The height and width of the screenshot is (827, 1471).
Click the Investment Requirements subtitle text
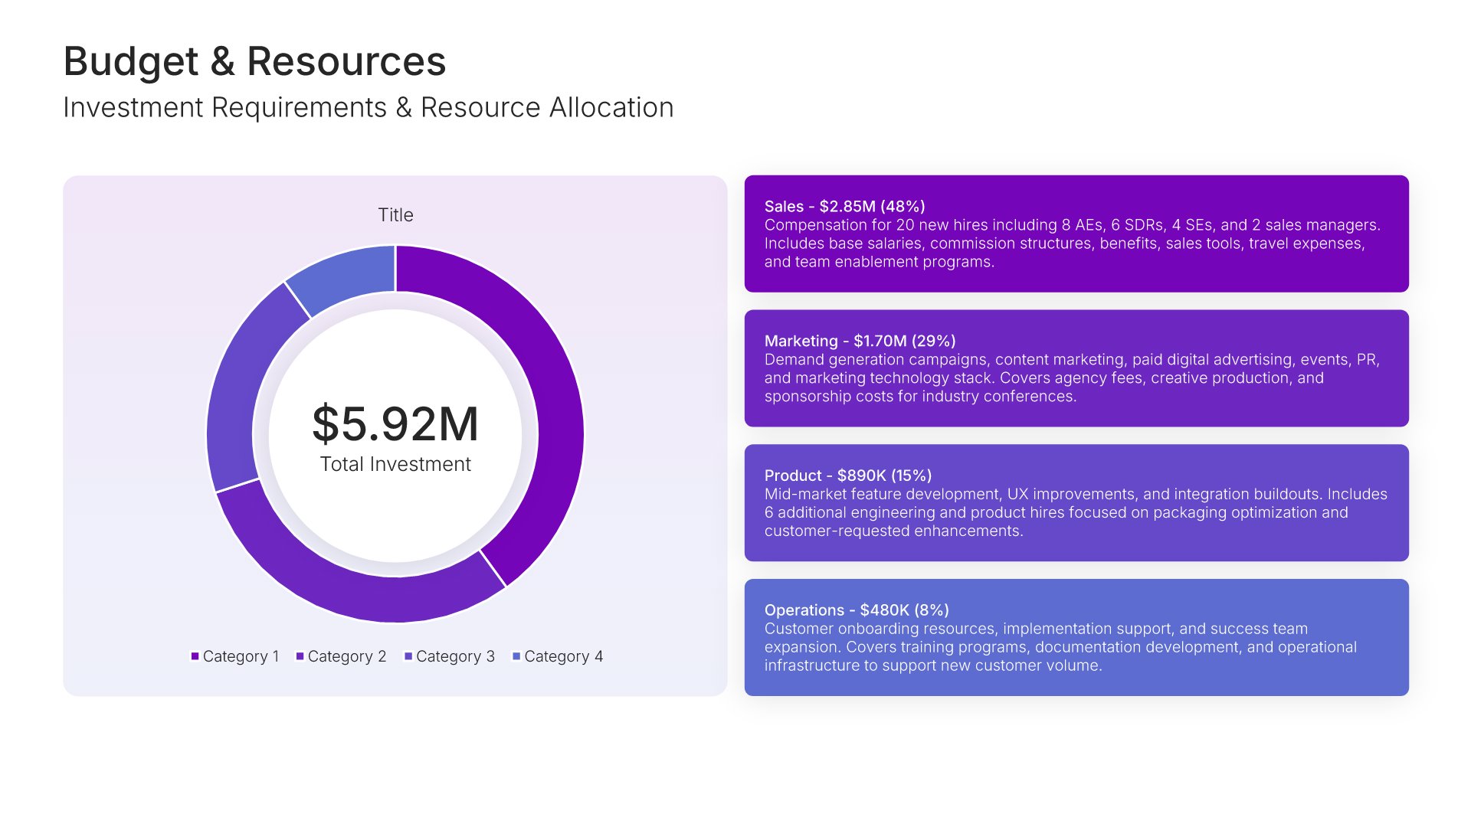[x=368, y=108]
